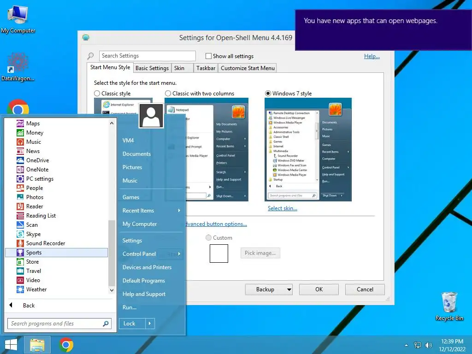This screenshot has width=472, height=354.
Task: Click the user account picture
Action: point(151,116)
